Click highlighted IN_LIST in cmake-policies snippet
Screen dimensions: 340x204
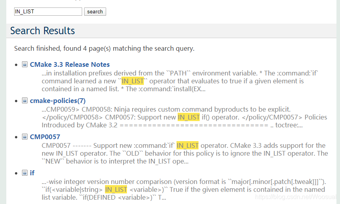[x=189, y=117]
